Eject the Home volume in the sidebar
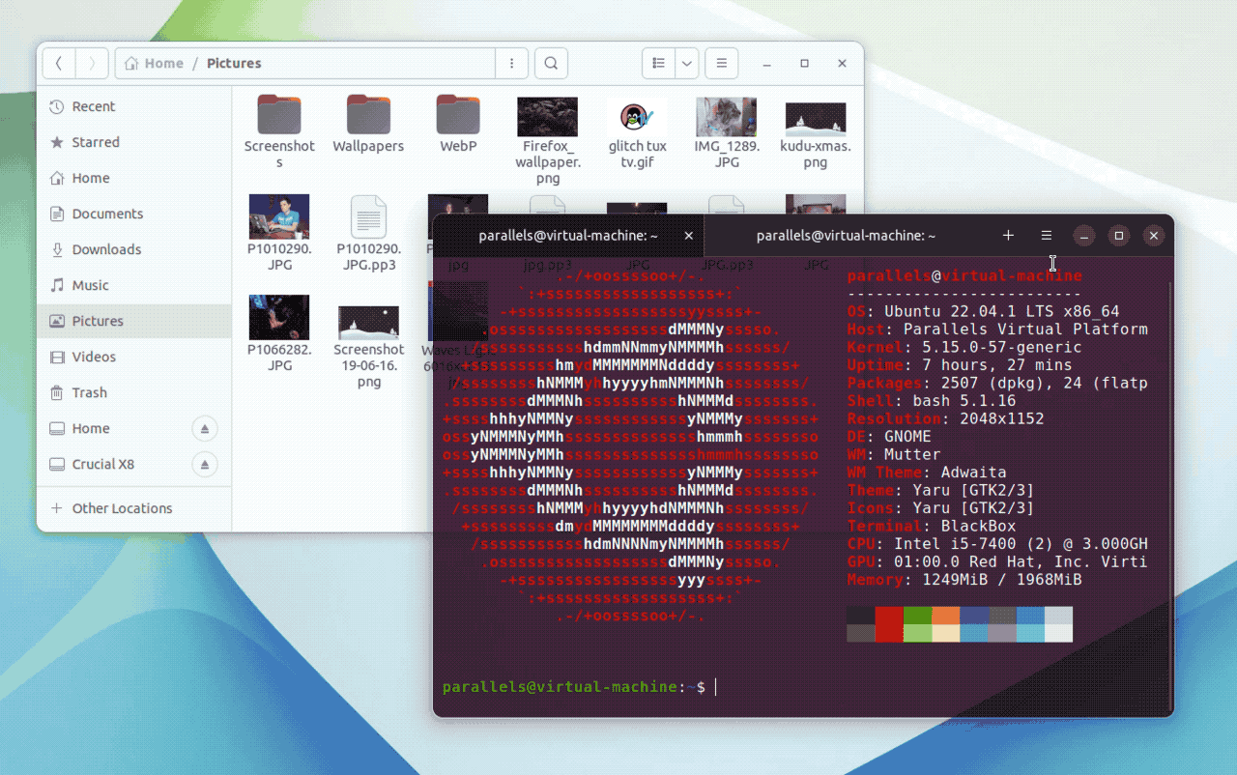The height and width of the screenshot is (775, 1237). (x=205, y=428)
